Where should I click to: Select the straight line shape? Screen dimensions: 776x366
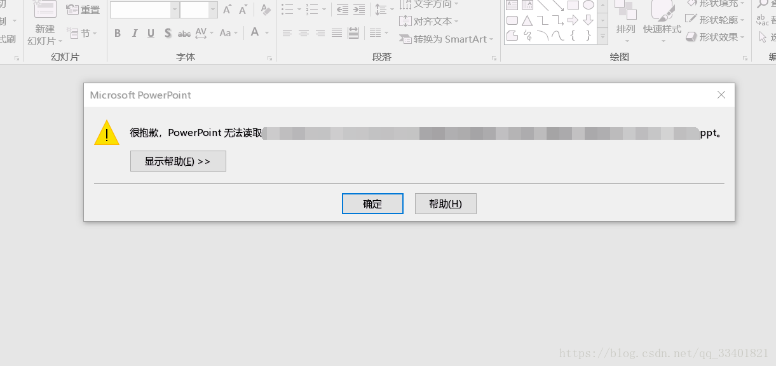click(543, 5)
